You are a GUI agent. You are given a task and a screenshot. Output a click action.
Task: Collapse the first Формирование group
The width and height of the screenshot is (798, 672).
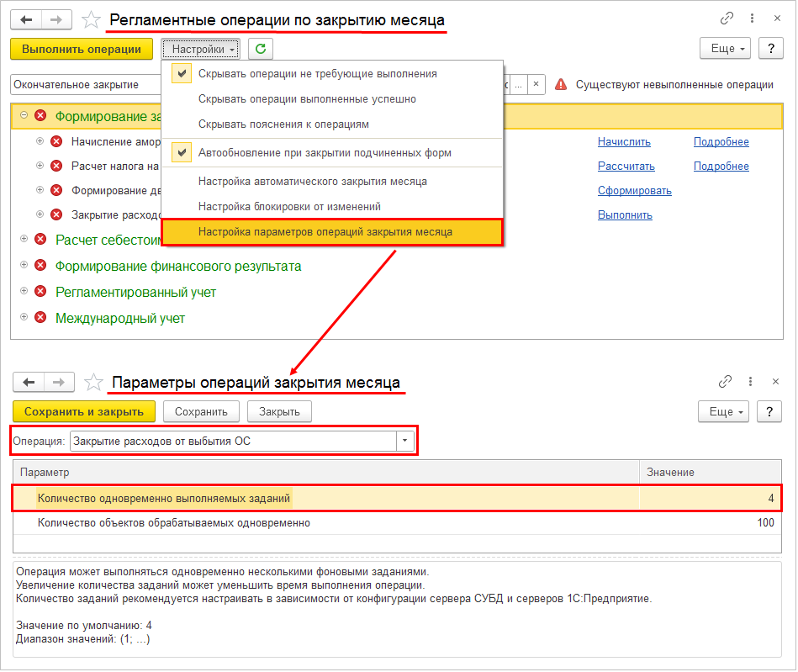pos(24,115)
